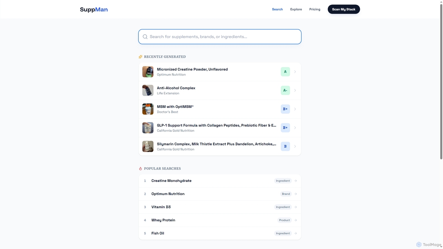443x249 pixels.
Task: Expand the Anti-Alcohol Complex row chevron
Action: [295, 91]
